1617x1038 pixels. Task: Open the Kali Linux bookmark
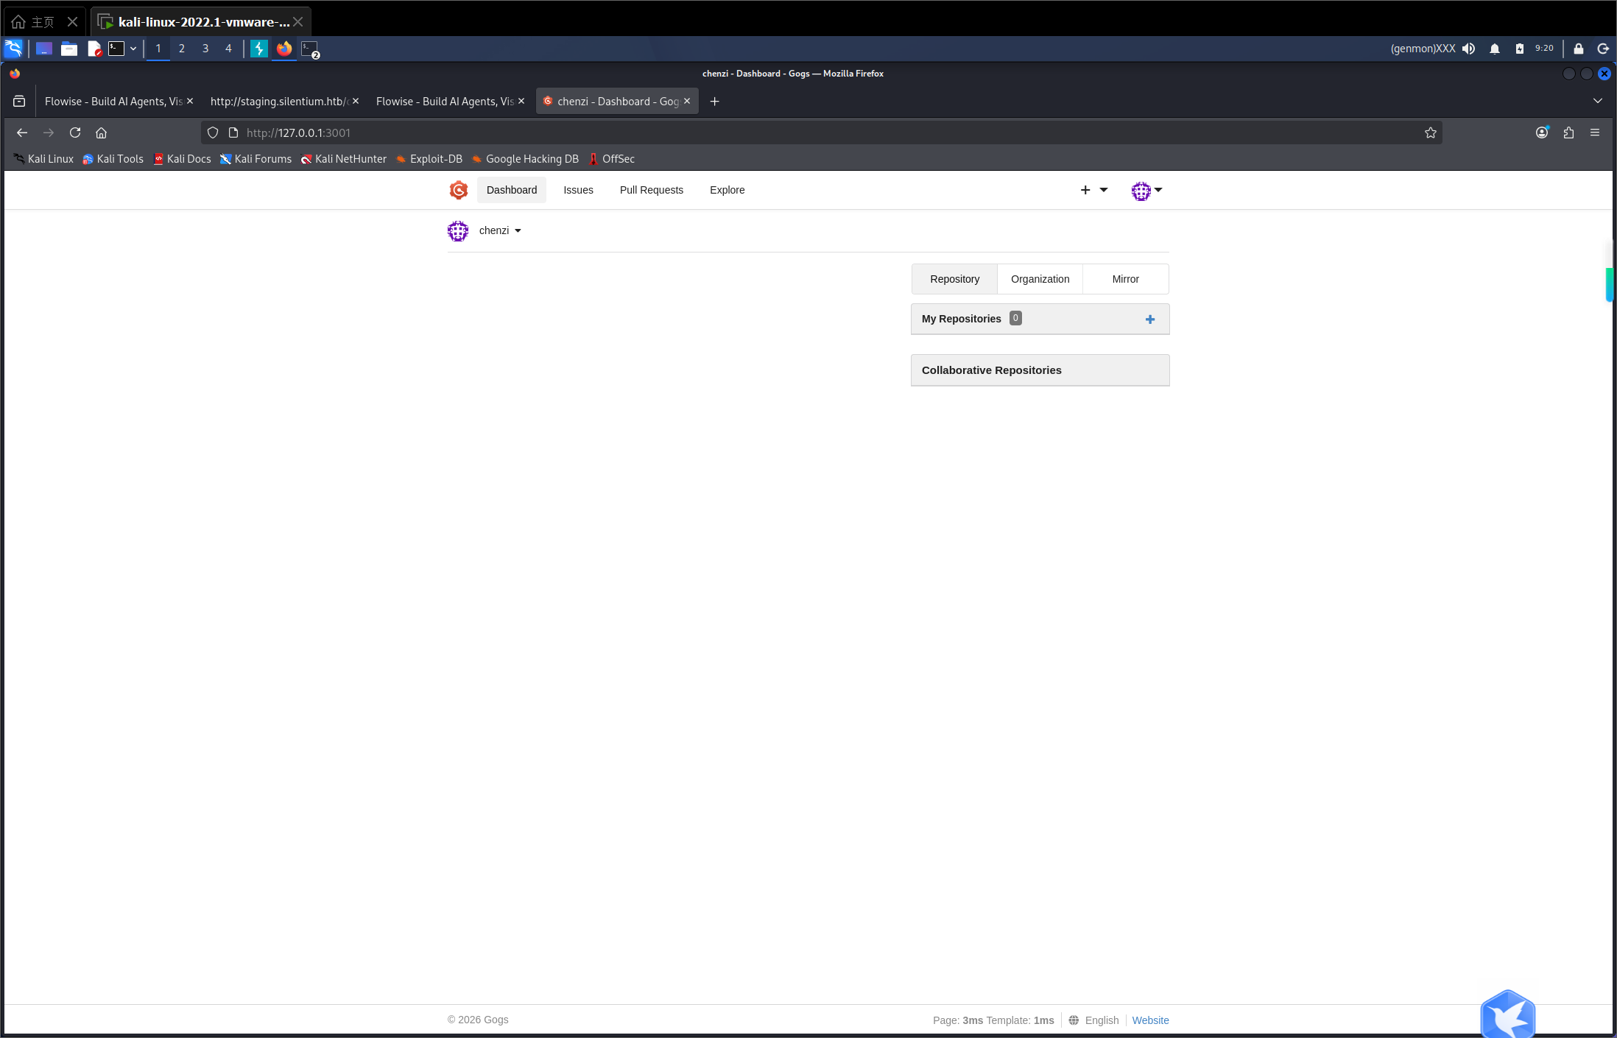pos(43,159)
